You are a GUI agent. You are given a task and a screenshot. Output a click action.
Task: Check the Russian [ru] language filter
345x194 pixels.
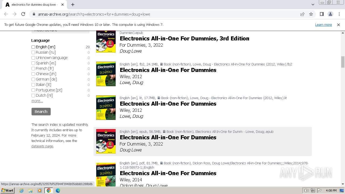click(33, 52)
